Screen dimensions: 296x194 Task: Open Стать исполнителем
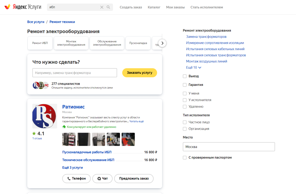207,7
